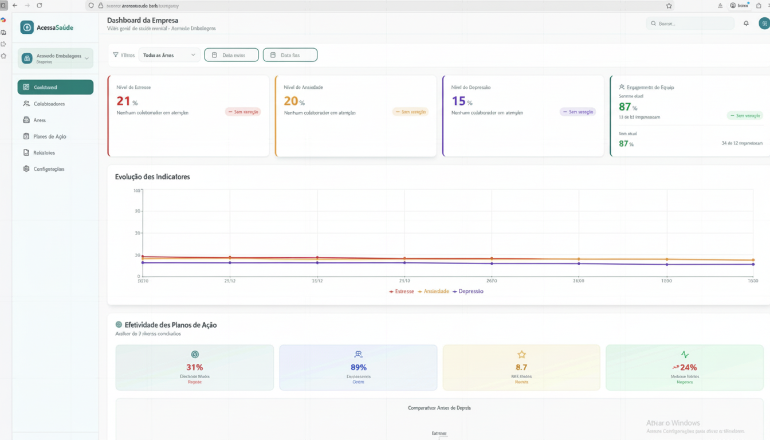The width and height of the screenshot is (770, 440).
Task: Click the "21 %" stress level value
Action: (x=127, y=101)
